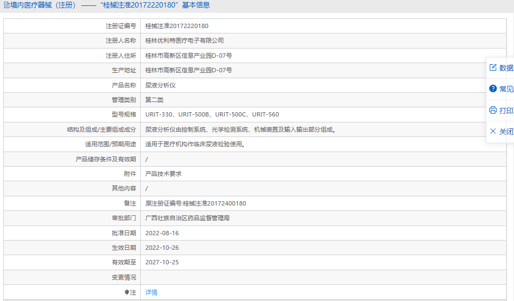This screenshot has height=301, width=514.
Task: Select expiry date 2027-10-25
Action: (x=162, y=262)
